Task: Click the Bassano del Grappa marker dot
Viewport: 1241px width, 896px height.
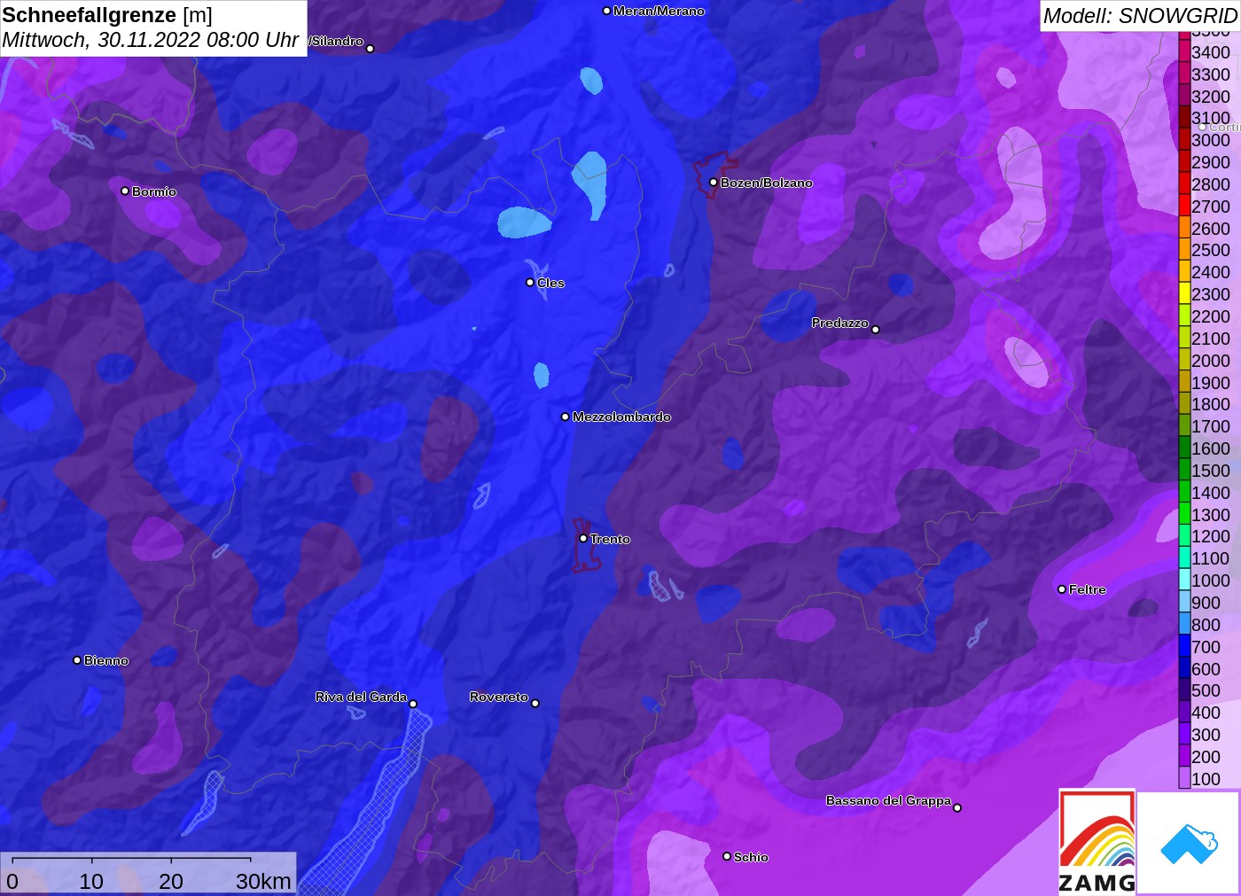Action: tap(957, 807)
